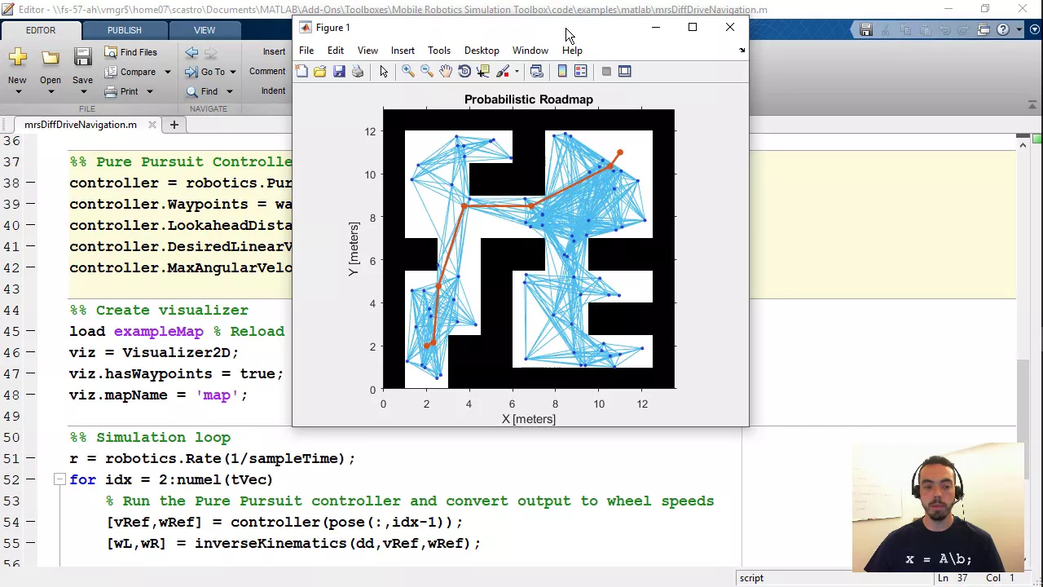Viewport: 1043px width, 587px height.
Task: Click navigate Back arrow icon
Action: 191,52
